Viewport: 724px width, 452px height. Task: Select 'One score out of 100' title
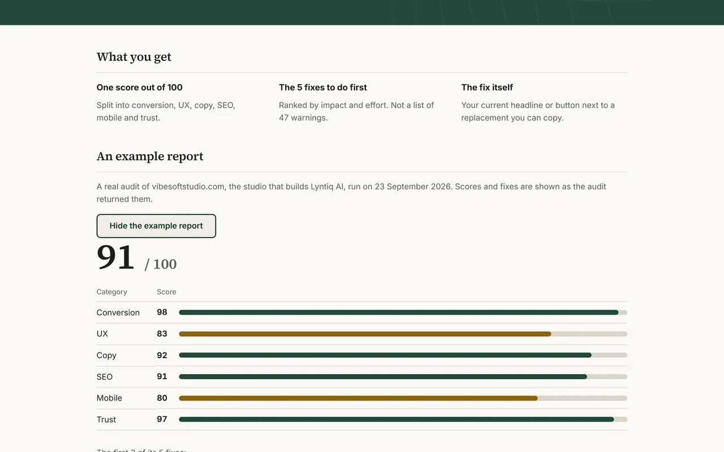coord(140,88)
